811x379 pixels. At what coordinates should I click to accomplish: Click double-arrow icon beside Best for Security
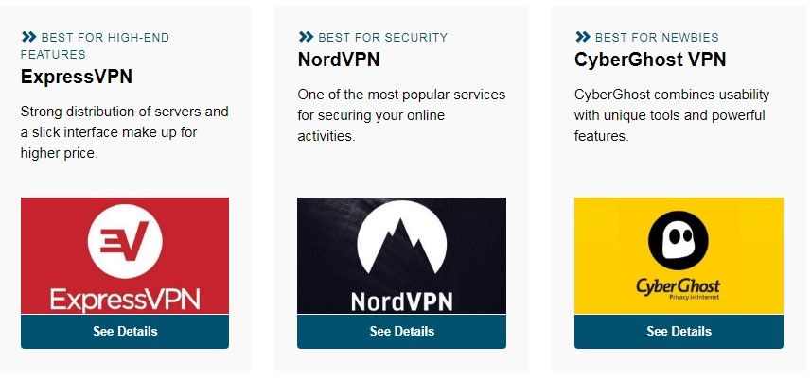(x=307, y=37)
